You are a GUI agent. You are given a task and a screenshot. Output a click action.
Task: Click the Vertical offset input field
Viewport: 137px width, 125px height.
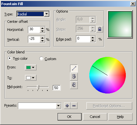tap(34, 39)
